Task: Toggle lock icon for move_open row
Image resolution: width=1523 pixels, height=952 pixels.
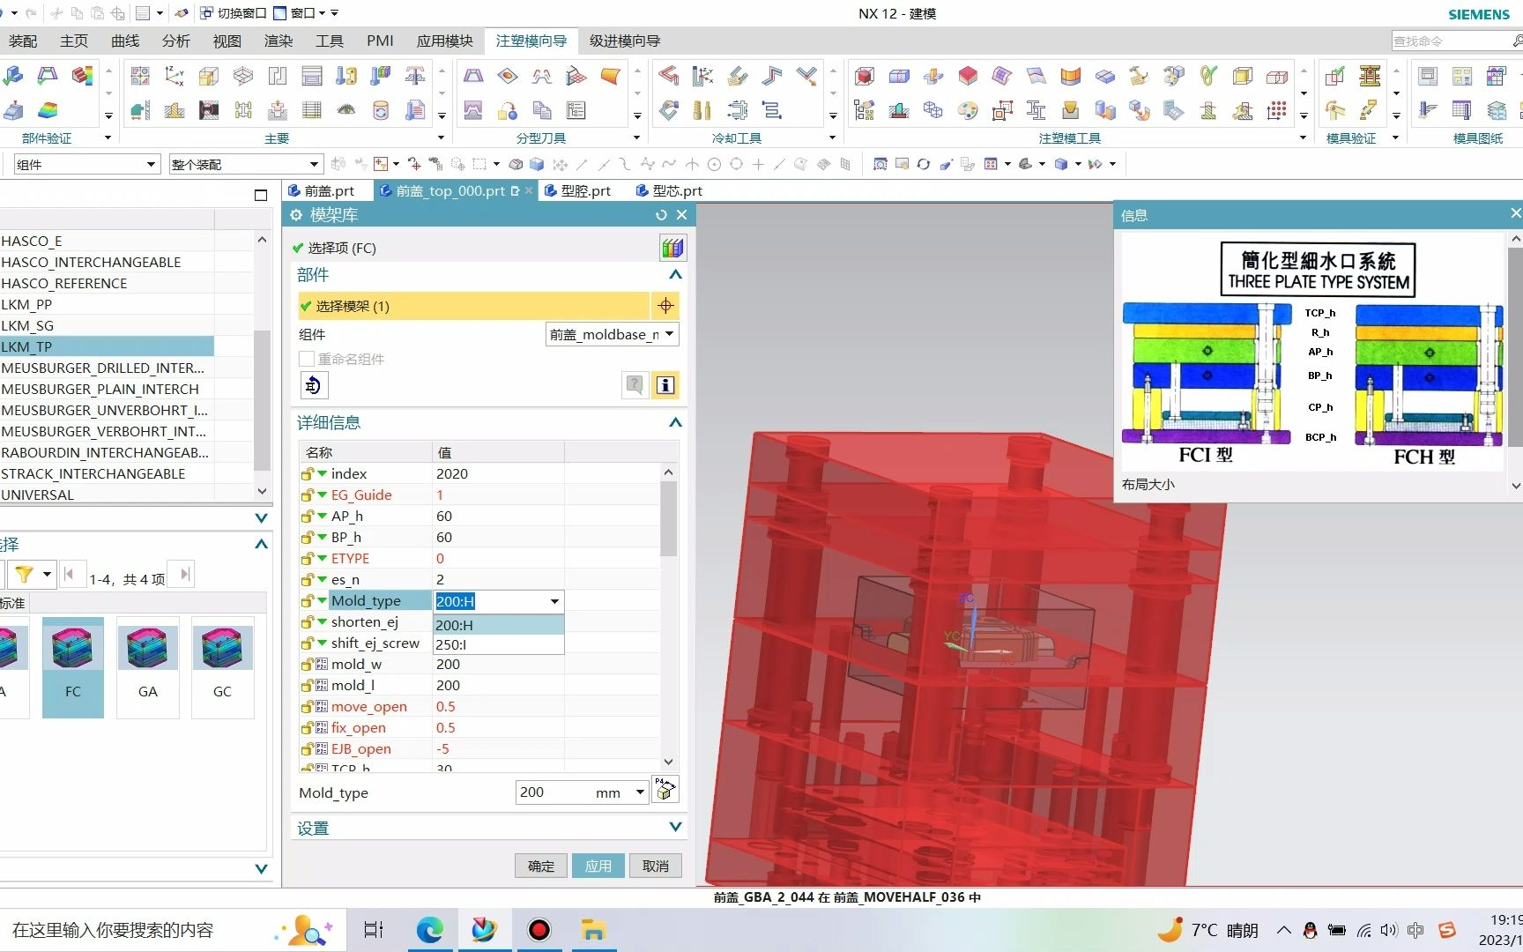Action: 308,706
